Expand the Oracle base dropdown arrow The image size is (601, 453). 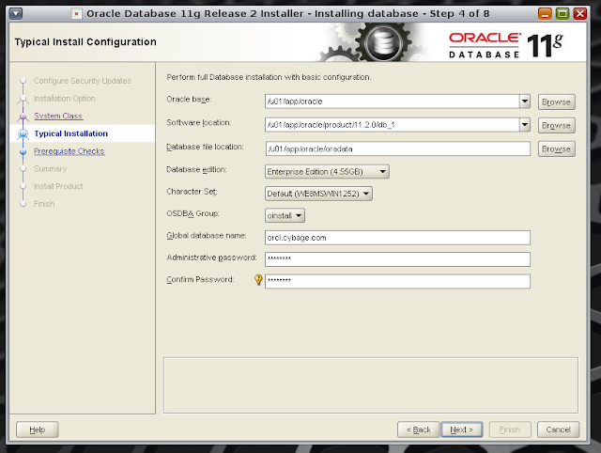click(525, 102)
